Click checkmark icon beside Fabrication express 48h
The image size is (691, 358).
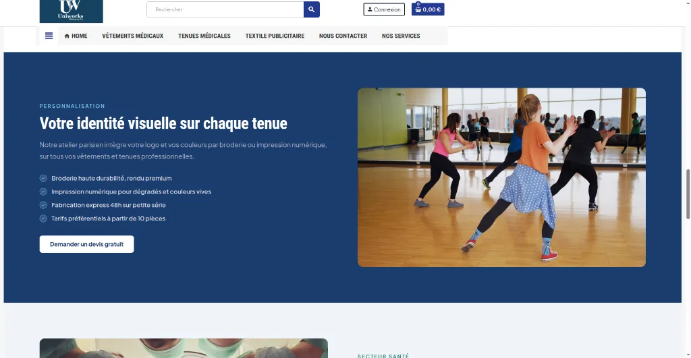[43, 205]
